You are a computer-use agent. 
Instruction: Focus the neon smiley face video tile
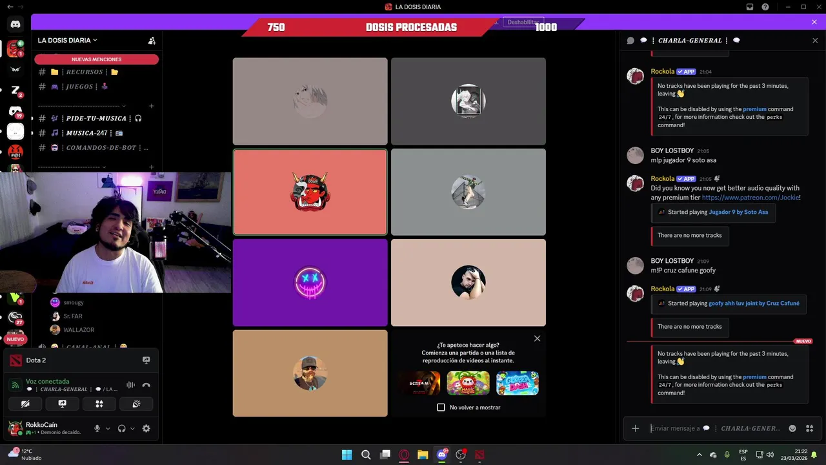(x=310, y=282)
